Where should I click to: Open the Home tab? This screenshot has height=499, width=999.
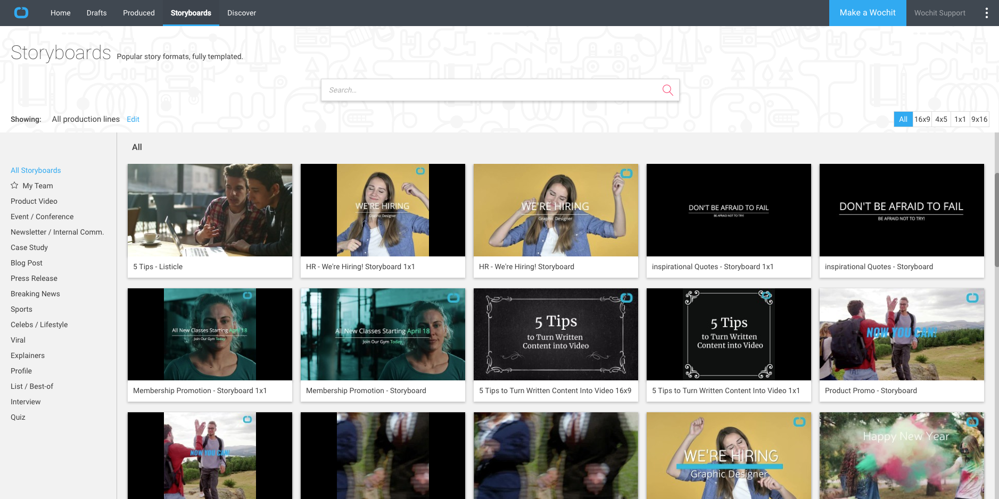61,13
